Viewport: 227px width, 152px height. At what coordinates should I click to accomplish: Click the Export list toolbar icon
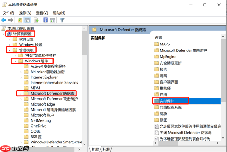[x=36, y=20]
